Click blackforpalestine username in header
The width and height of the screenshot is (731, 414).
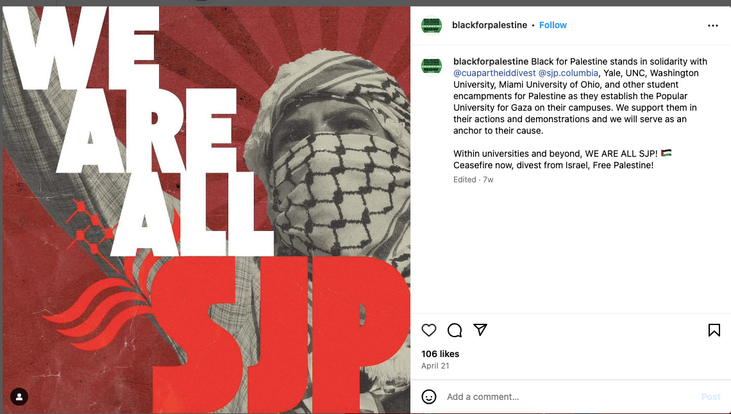coord(489,25)
